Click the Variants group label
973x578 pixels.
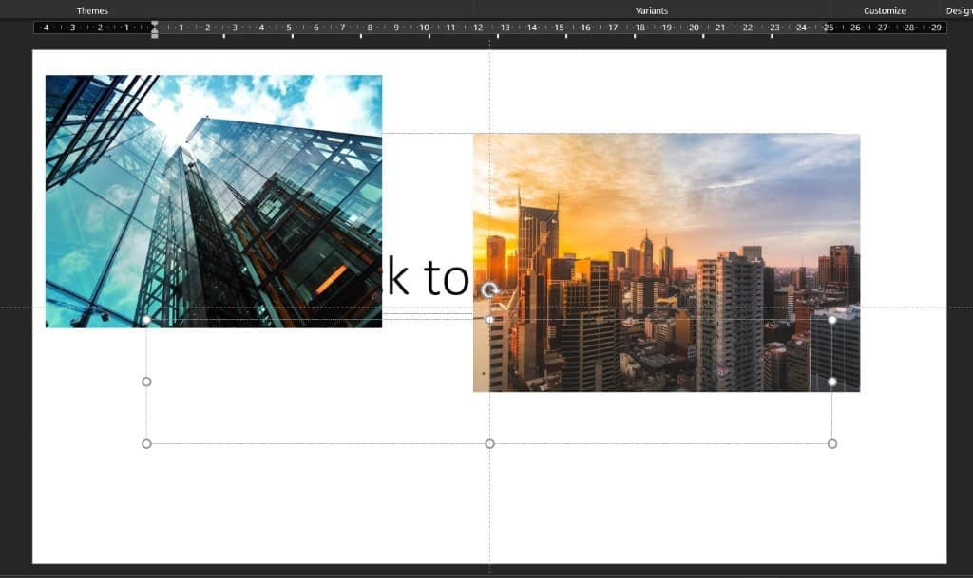(x=652, y=10)
